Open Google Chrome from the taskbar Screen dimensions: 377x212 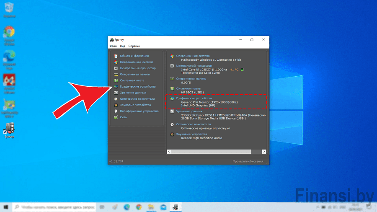point(139,207)
